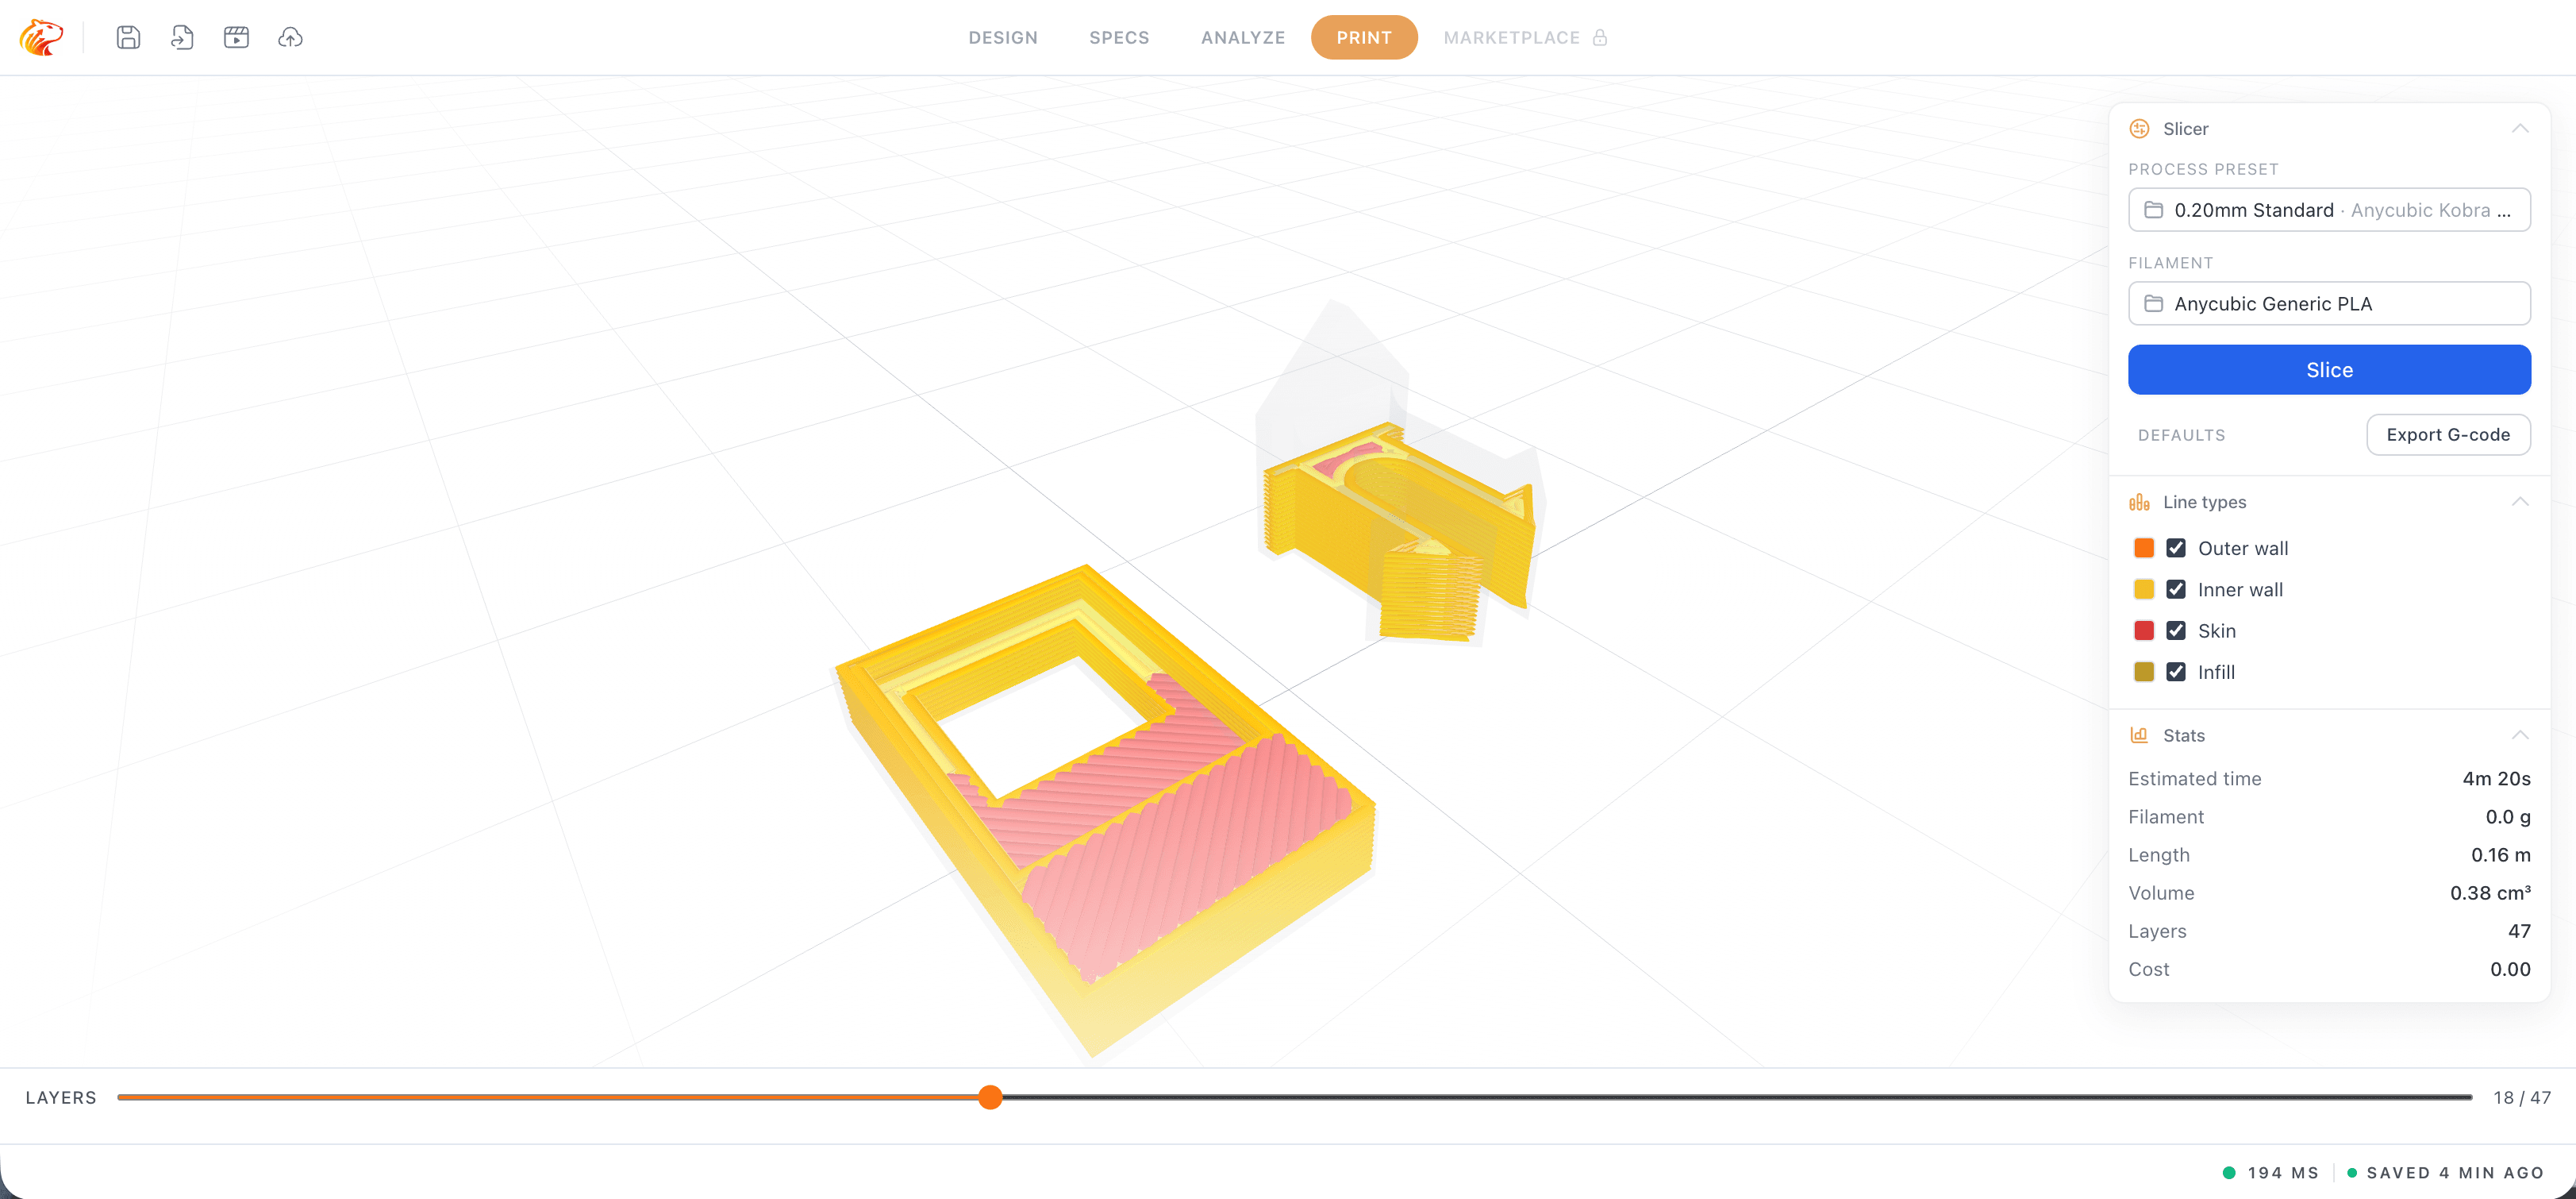Click the sliced clip-shaped model
Screen dimensions: 2576x1199
(x=1400, y=520)
